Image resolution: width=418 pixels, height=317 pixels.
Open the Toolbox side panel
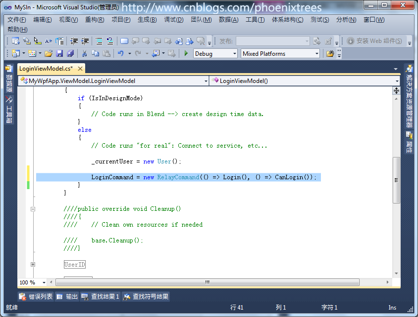point(9,110)
